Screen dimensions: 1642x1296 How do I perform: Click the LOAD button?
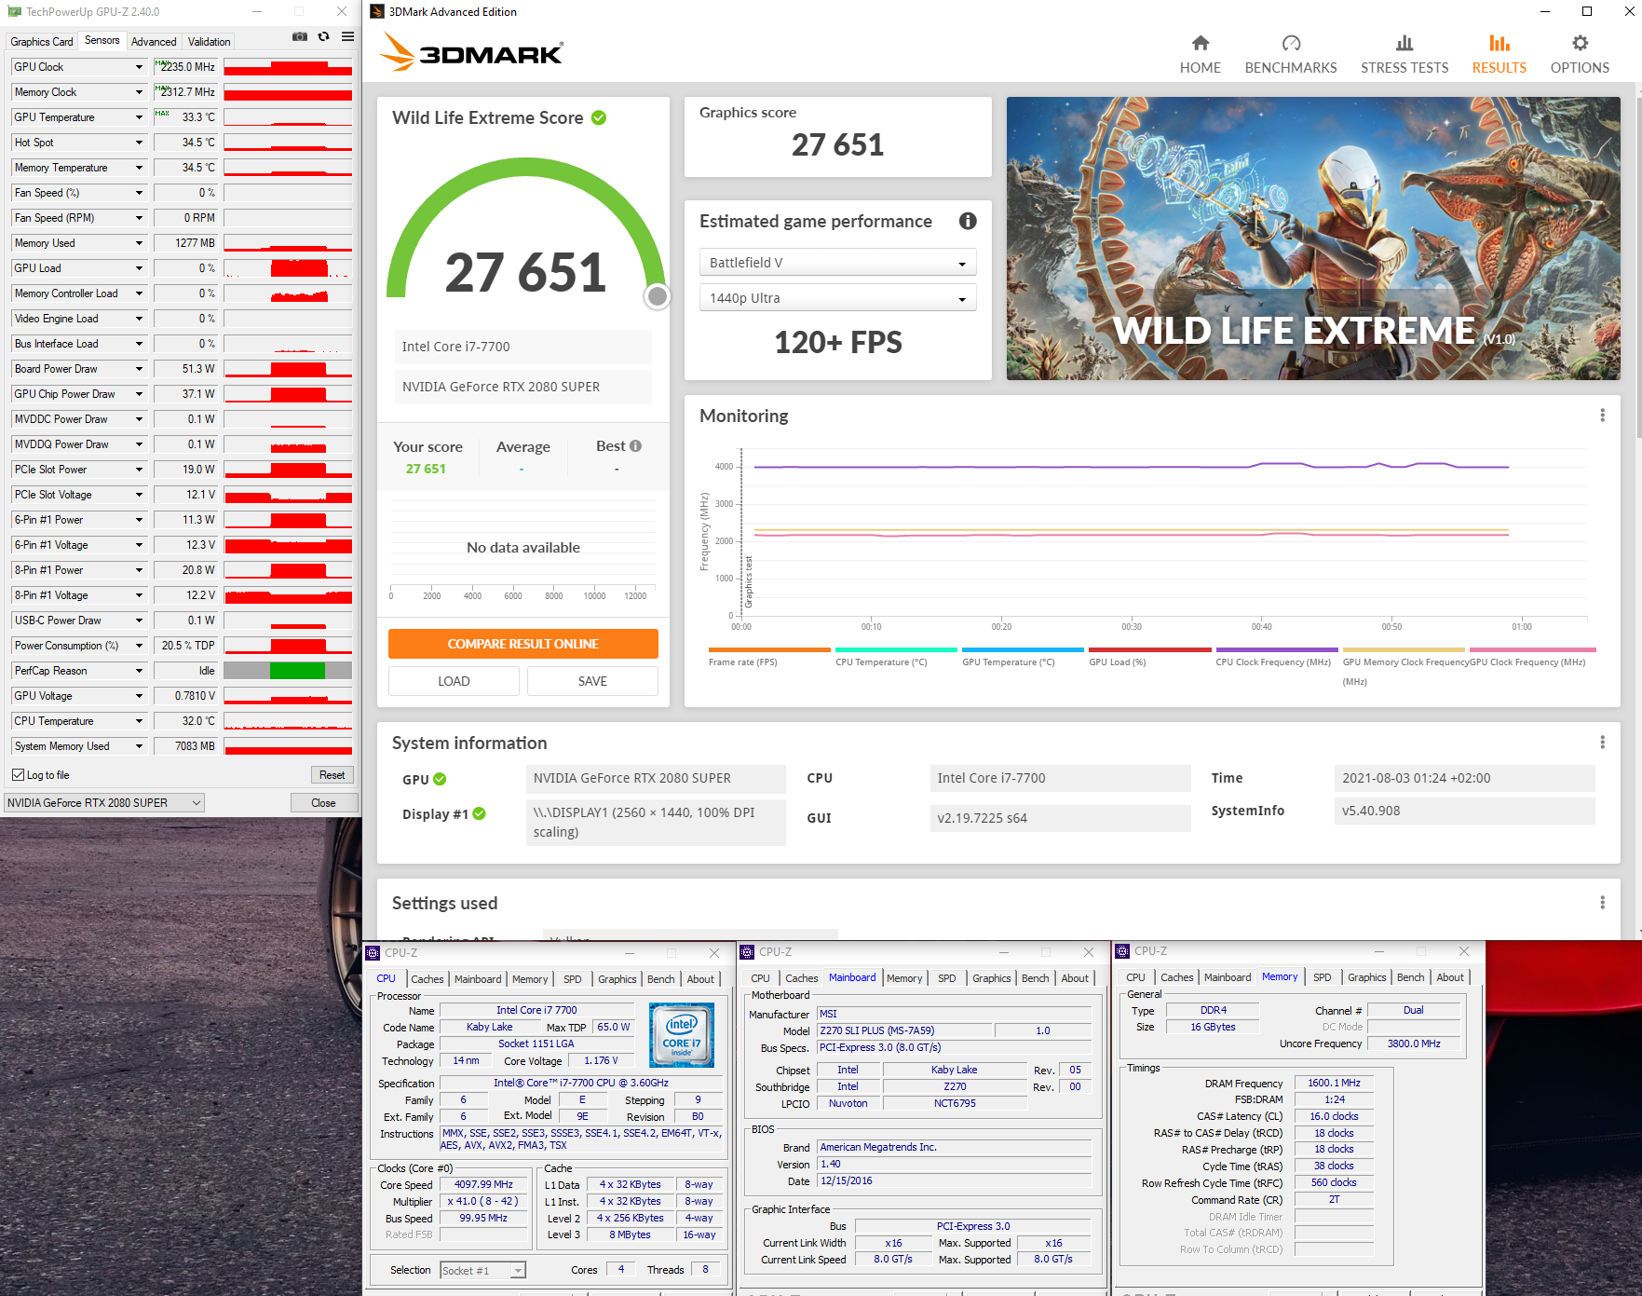(454, 681)
